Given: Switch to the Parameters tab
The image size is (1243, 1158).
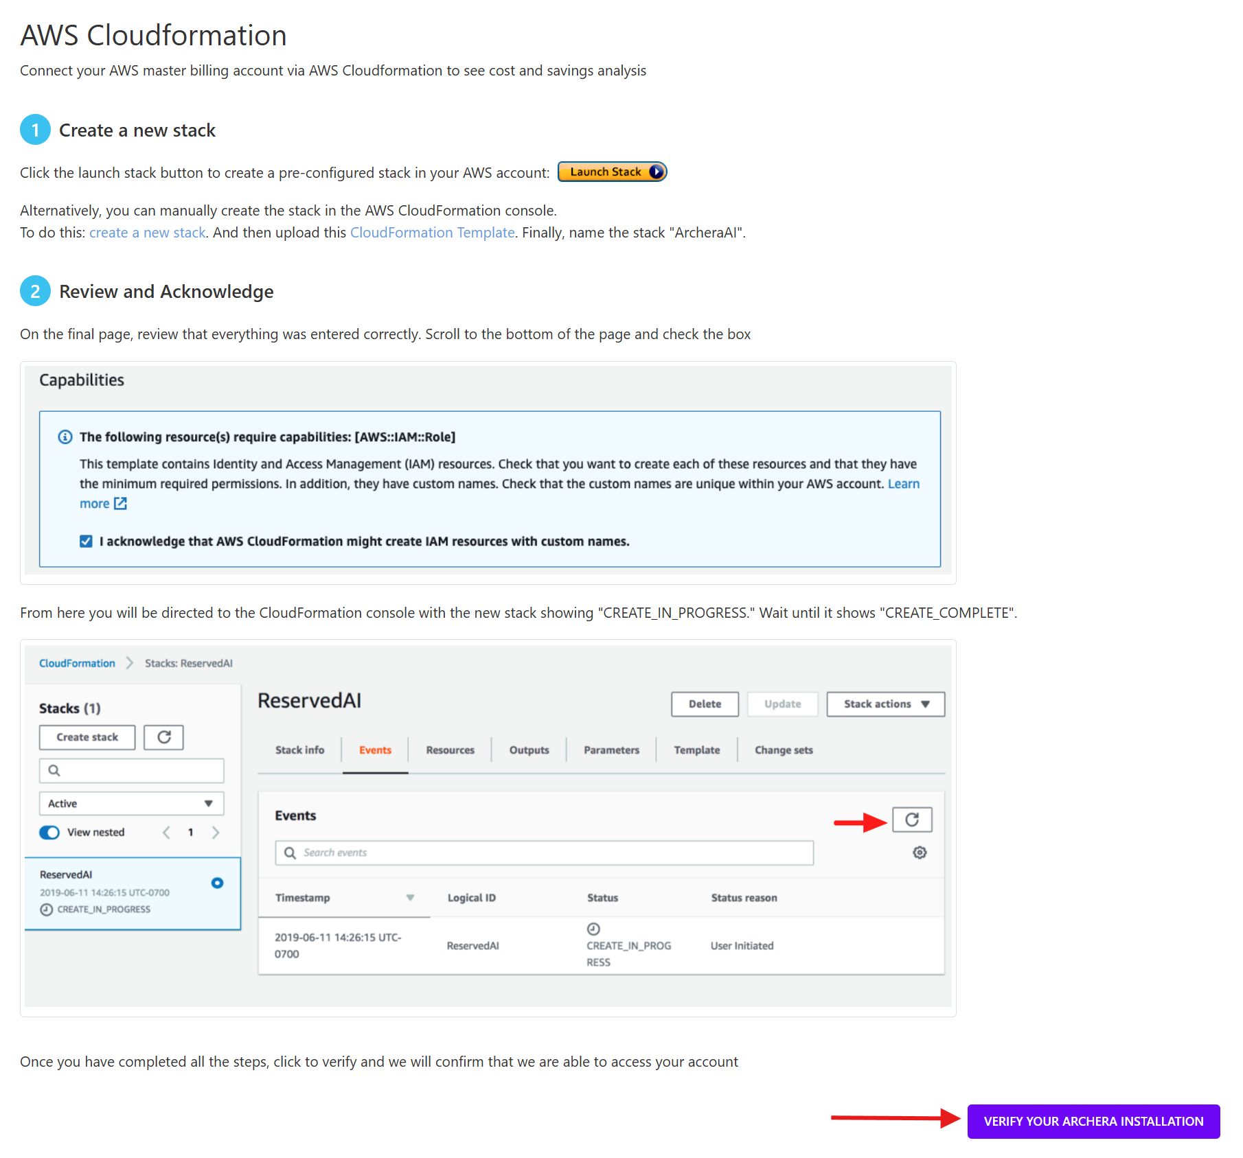Looking at the screenshot, I should 612,750.
